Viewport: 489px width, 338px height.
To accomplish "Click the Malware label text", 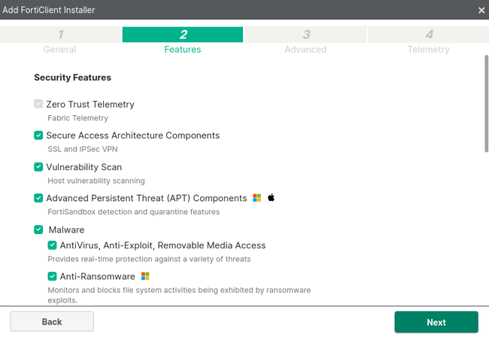I will pos(66,230).
